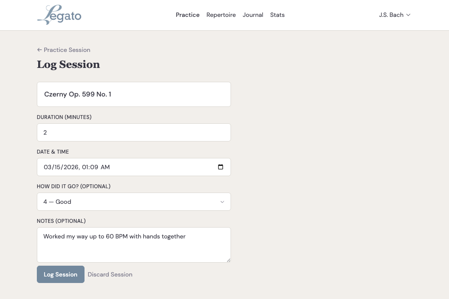Click the J.S. Bach account name
This screenshot has height=299, width=449.
[x=390, y=15]
